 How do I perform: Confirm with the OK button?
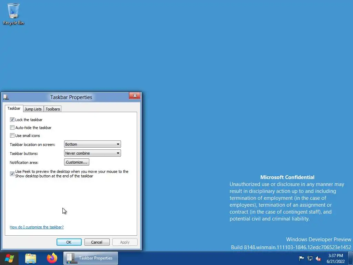(x=69, y=242)
